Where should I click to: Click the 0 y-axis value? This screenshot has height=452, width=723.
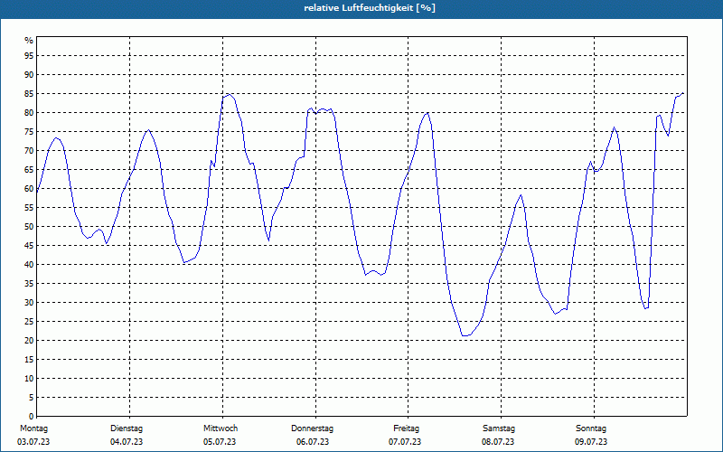click(x=32, y=417)
